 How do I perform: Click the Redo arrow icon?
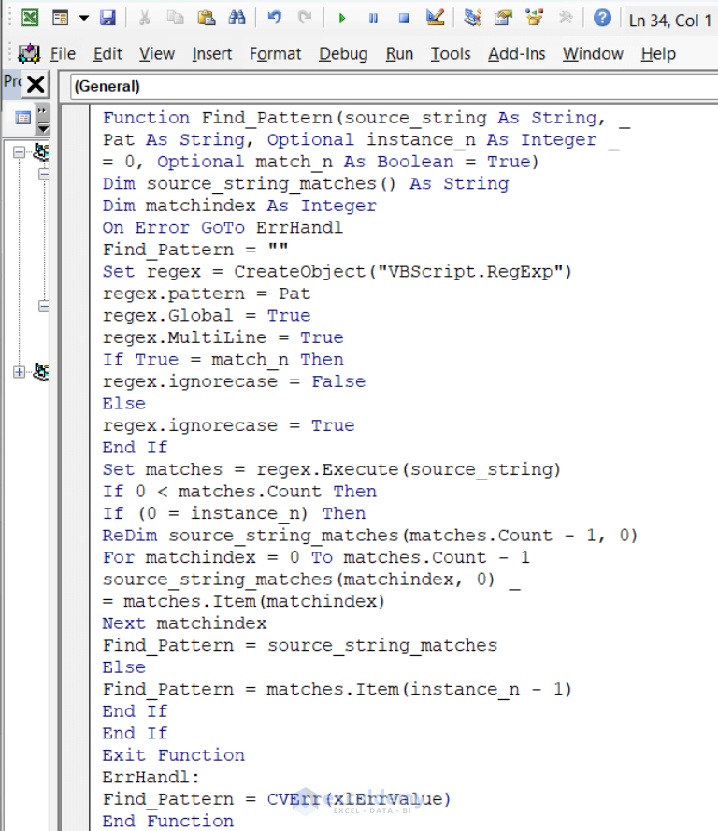(x=305, y=19)
